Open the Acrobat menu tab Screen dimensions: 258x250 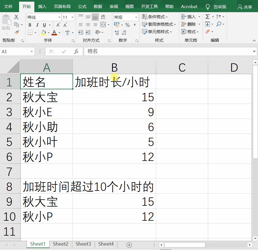[189, 6]
